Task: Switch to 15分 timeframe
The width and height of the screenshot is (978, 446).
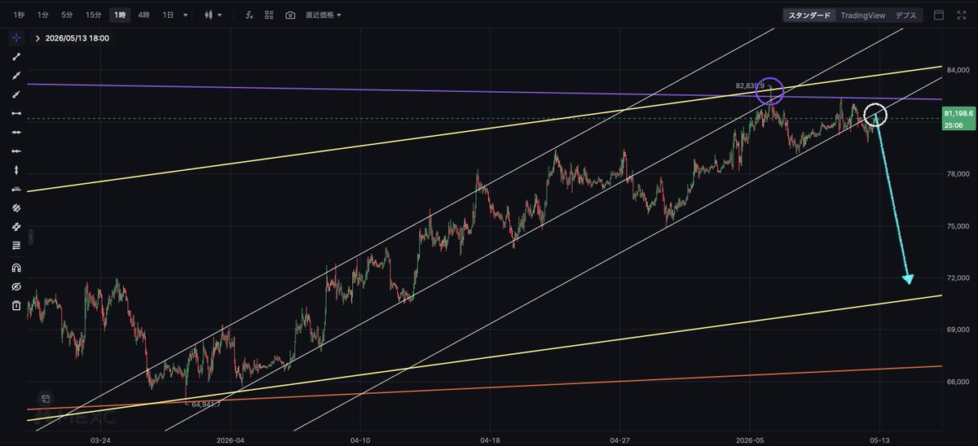Action: (94, 15)
